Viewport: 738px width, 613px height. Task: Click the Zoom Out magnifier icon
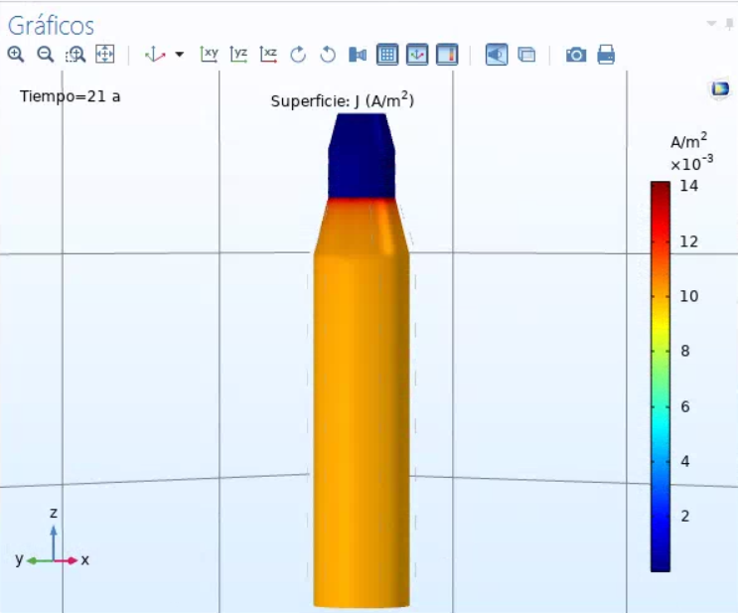[46, 55]
